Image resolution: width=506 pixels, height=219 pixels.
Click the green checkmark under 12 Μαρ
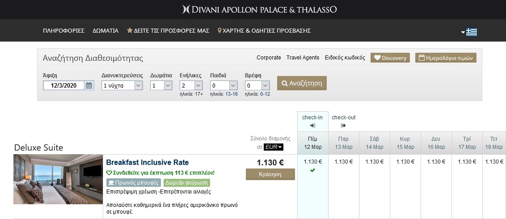pos(312,170)
